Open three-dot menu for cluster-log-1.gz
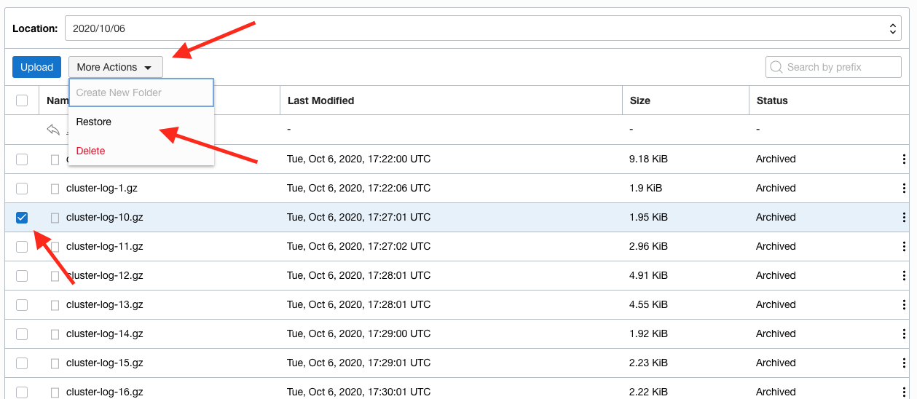This screenshot has width=917, height=399. pos(904,188)
